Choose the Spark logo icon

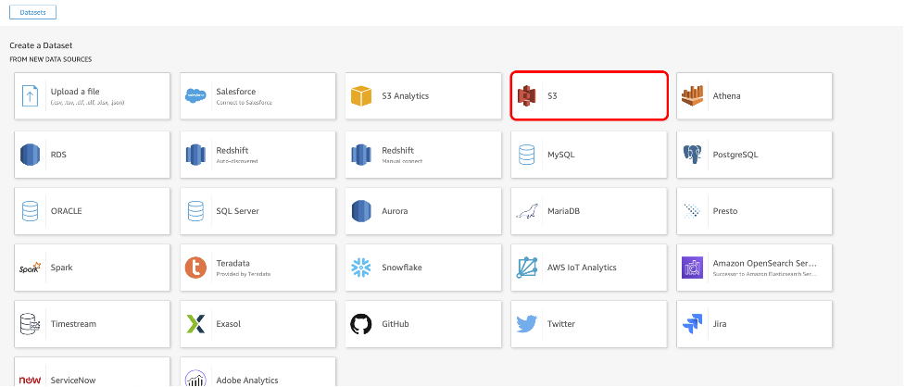30,268
